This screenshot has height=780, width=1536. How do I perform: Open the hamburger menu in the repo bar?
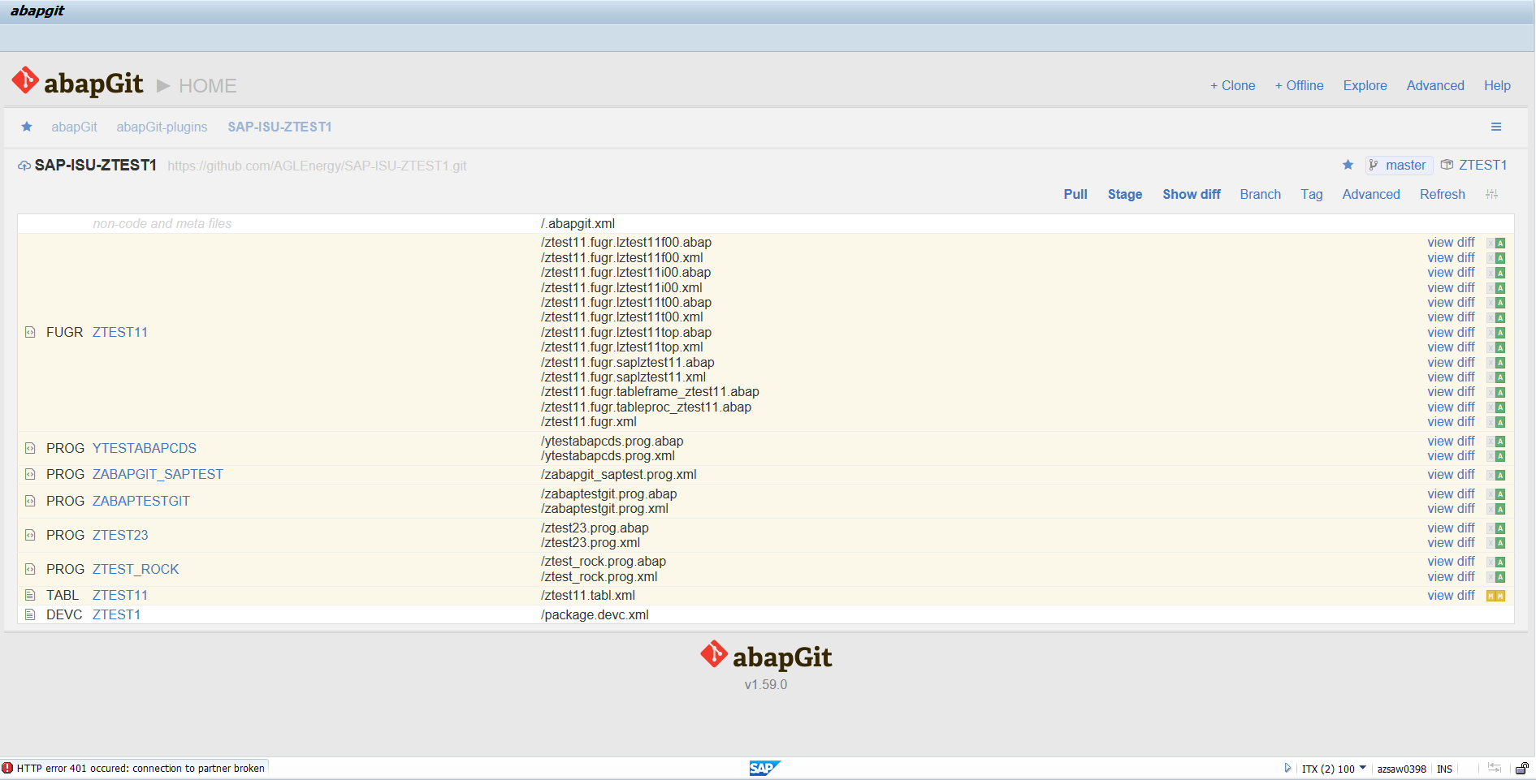[x=1496, y=127]
